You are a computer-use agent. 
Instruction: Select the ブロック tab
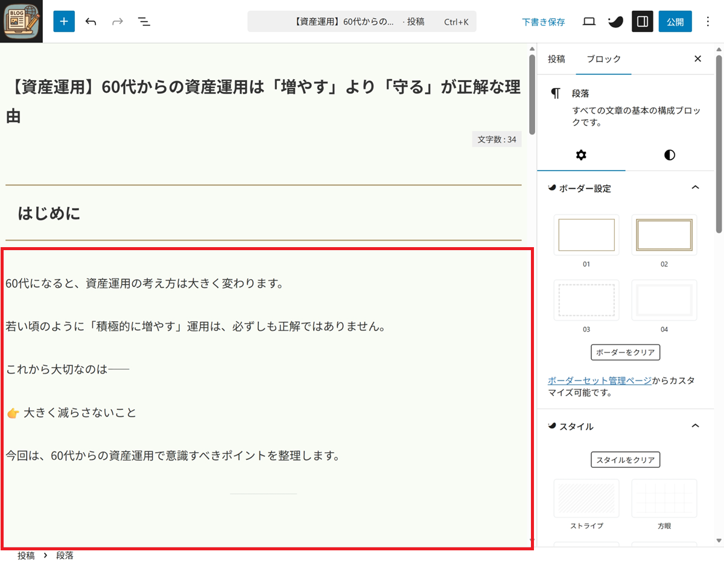coord(603,58)
